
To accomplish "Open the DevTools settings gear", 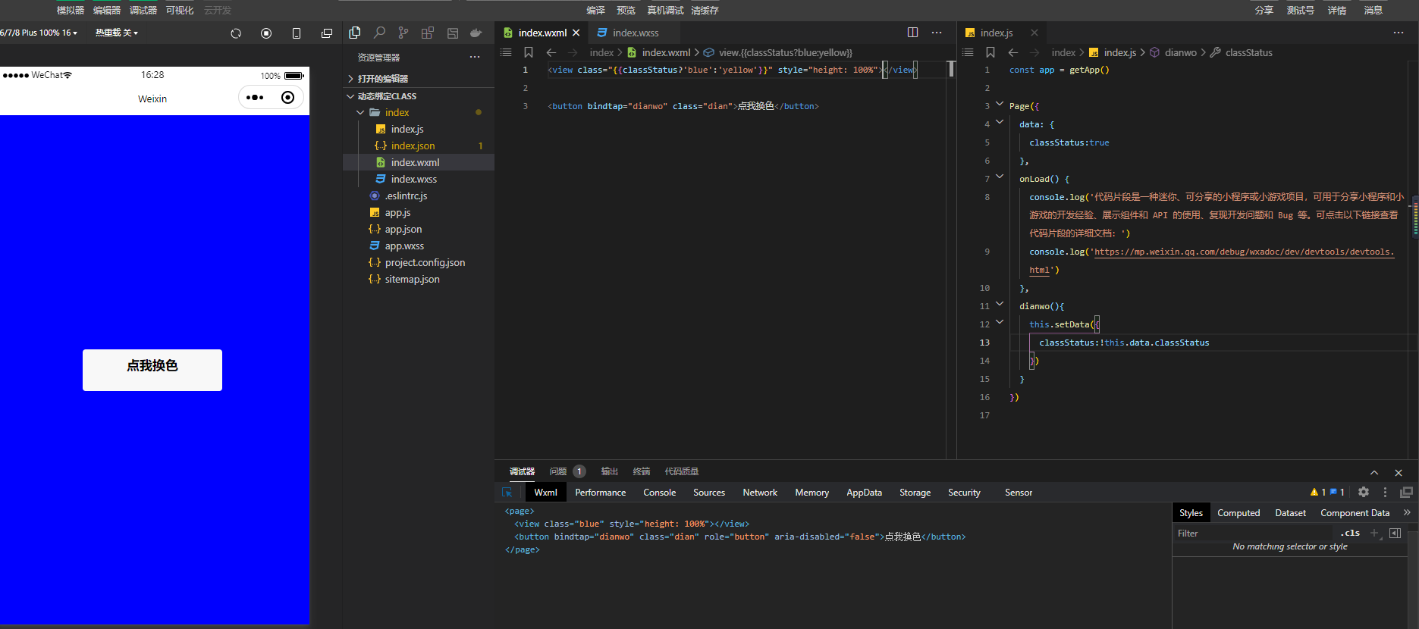I will 1364,492.
